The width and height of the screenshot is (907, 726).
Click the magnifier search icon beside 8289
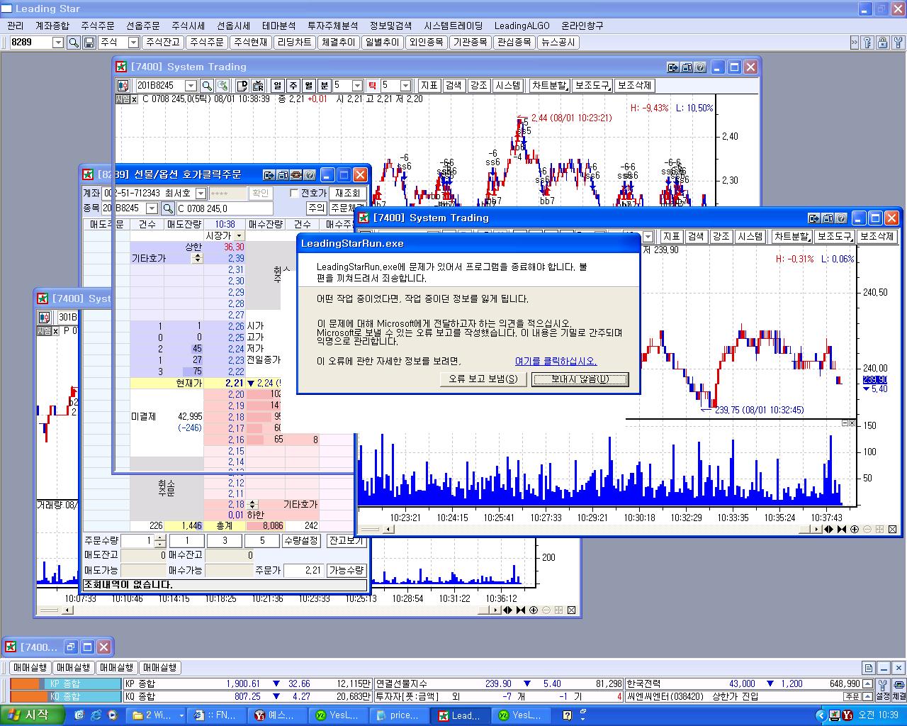[x=74, y=43]
